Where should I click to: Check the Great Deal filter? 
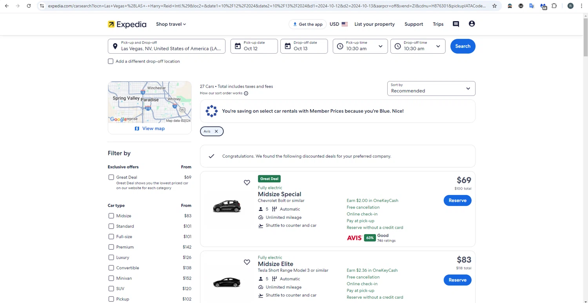pos(111,177)
